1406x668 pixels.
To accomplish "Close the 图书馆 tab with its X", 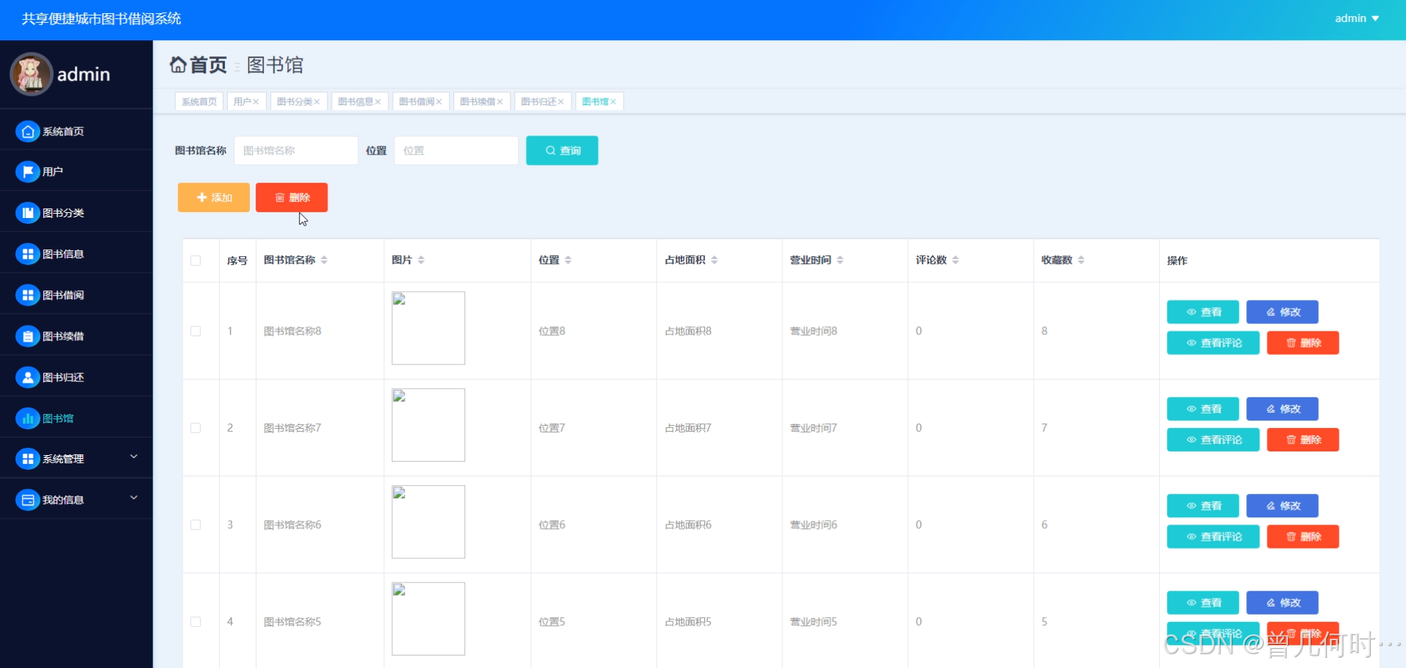I will (613, 102).
